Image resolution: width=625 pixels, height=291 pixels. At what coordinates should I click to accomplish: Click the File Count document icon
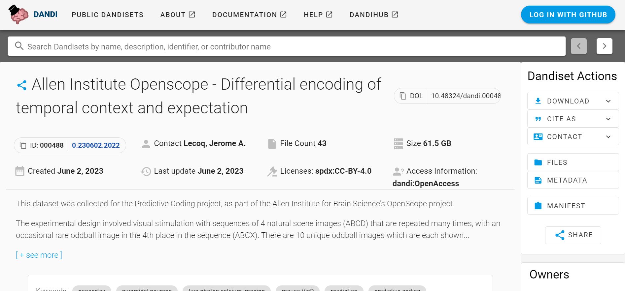[272, 144]
